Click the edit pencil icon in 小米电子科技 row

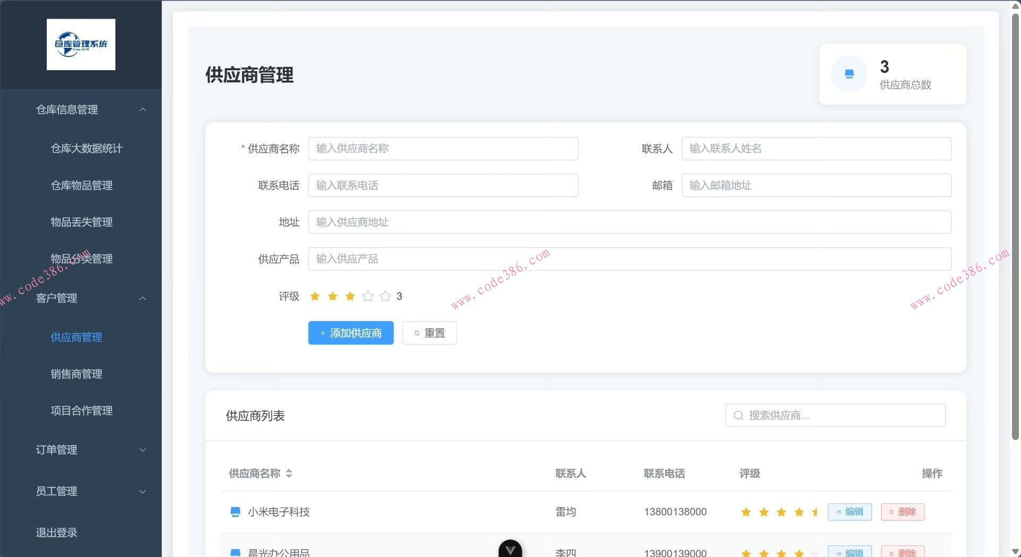pos(840,512)
